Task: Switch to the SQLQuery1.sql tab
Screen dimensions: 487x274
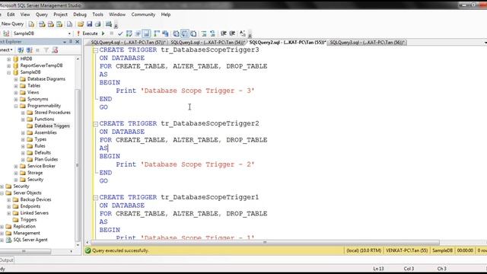Action: [208, 43]
